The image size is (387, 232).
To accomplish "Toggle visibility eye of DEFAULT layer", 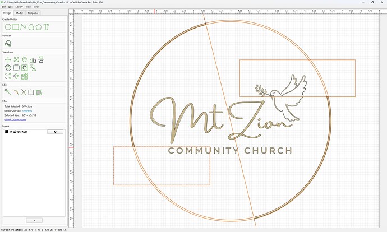I will pos(11,132).
